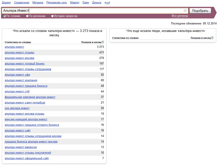Open 'альтера инвест отзывы покупателей' link

(28, 153)
